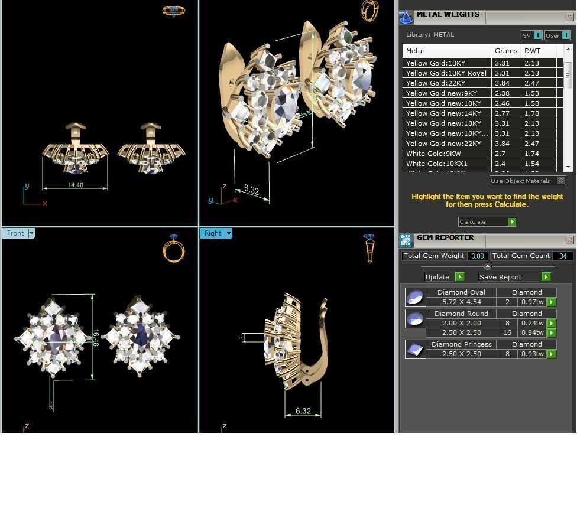
Task: Click the Diamond Princess gem thumbnail
Action: point(415,349)
